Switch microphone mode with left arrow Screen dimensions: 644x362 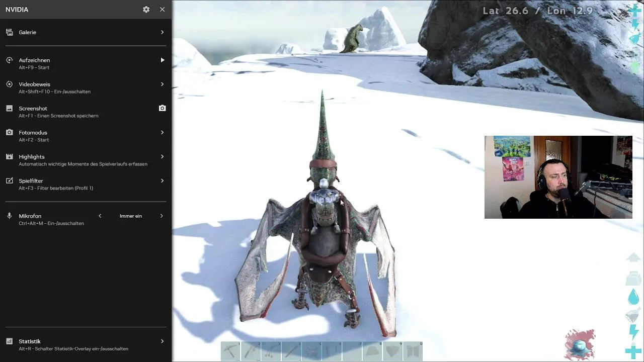coord(100,216)
